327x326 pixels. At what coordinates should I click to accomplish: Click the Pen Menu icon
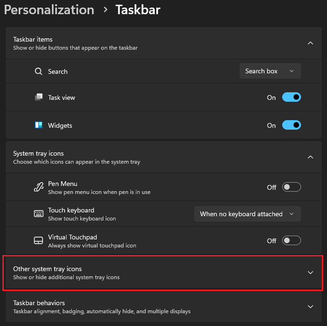point(39,187)
